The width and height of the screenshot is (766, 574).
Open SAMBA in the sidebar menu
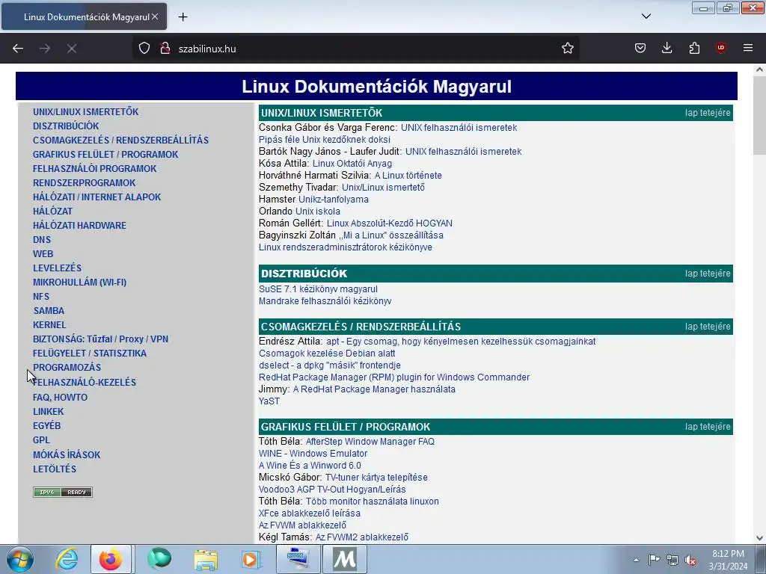[49, 310]
